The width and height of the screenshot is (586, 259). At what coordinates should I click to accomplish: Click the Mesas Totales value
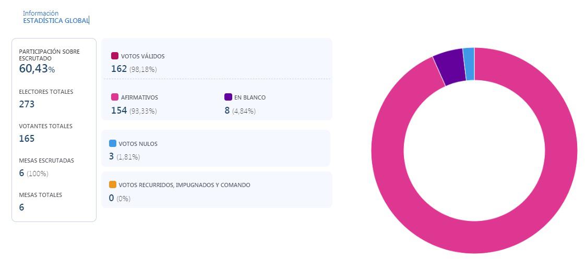click(21, 207)
